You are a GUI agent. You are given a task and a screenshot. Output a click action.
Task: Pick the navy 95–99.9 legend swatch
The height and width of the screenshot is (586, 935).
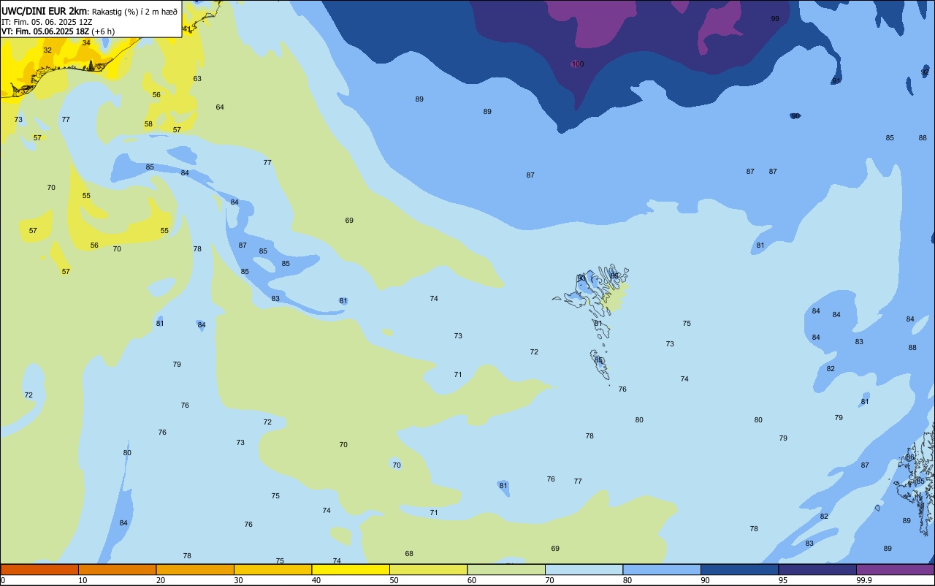tap(817, 569)
